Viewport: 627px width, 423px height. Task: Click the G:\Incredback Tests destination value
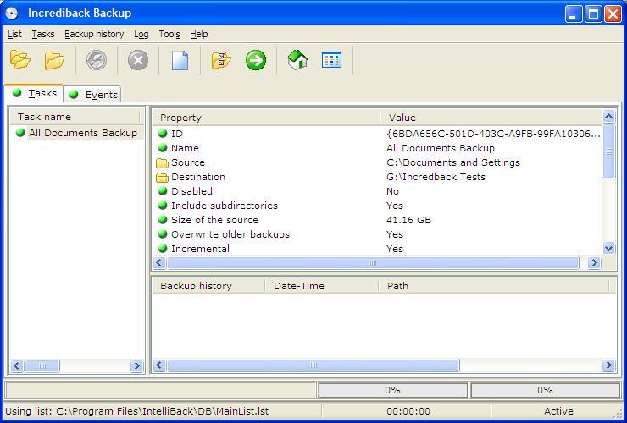point(436,177)
